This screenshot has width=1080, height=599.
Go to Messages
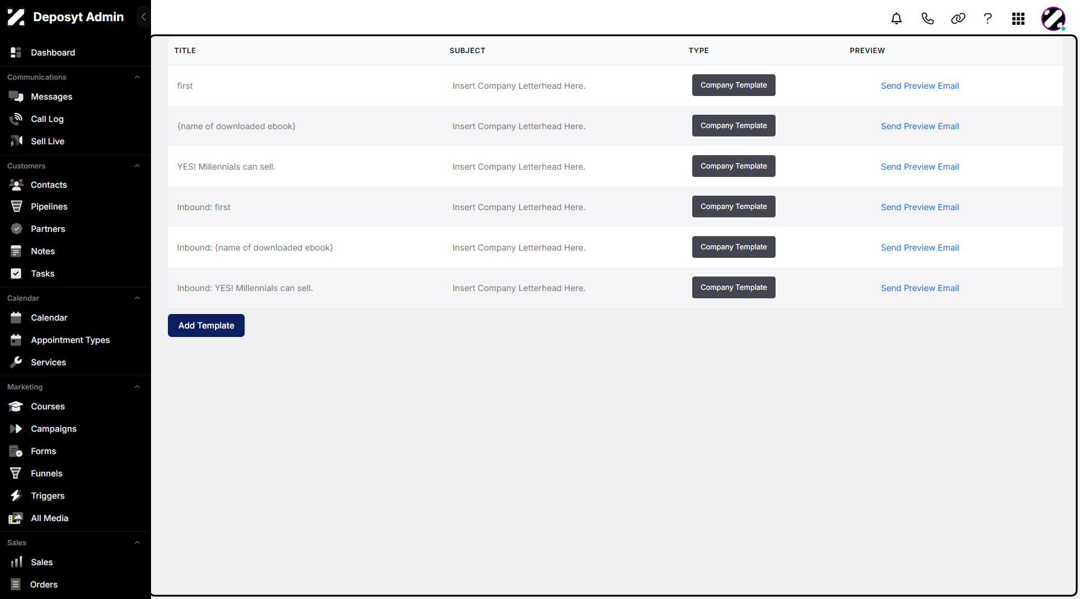51,97
